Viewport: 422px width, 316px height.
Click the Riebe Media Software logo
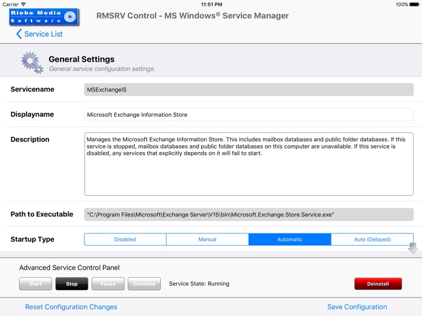tap(44, 17)
